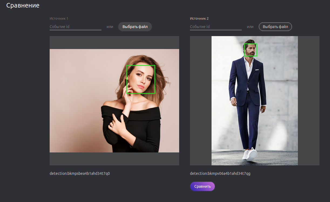Click the detection:bkmpv06a4b1ahd34t7qg text
Viewport: 330px width, 202px height.
[220, 173]
